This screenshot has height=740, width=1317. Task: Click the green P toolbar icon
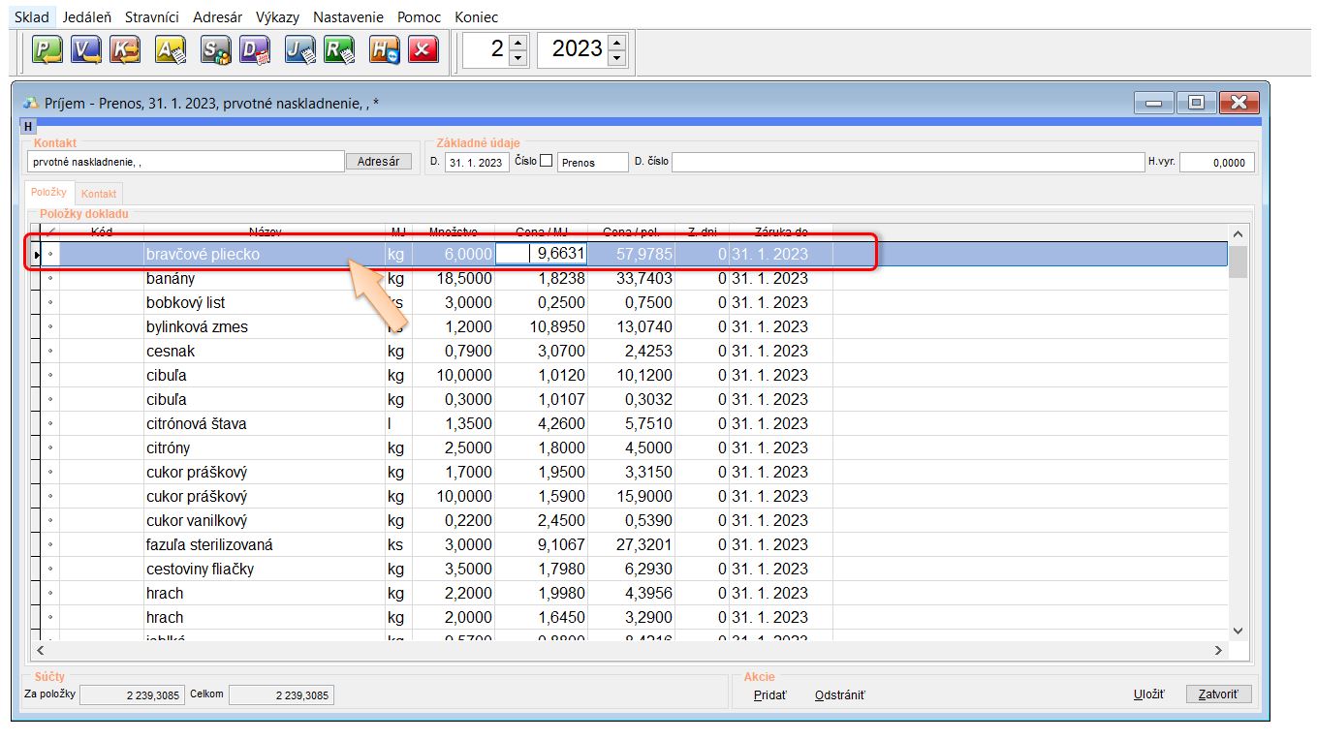tap(47, 50)
